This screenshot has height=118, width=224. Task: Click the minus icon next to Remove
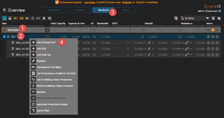[x=33, y=92]
